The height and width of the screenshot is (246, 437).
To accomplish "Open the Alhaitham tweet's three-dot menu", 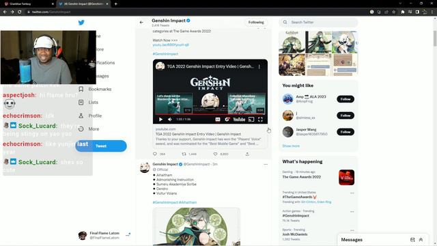I will (x=266, y=164).
